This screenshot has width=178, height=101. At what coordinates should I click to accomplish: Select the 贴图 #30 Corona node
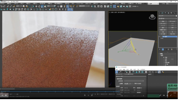[173, 87]
